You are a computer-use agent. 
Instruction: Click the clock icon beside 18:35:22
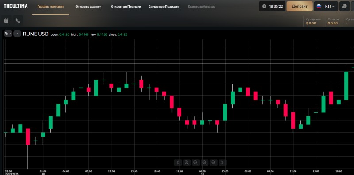pyautogui.click(x=264, y=6)
